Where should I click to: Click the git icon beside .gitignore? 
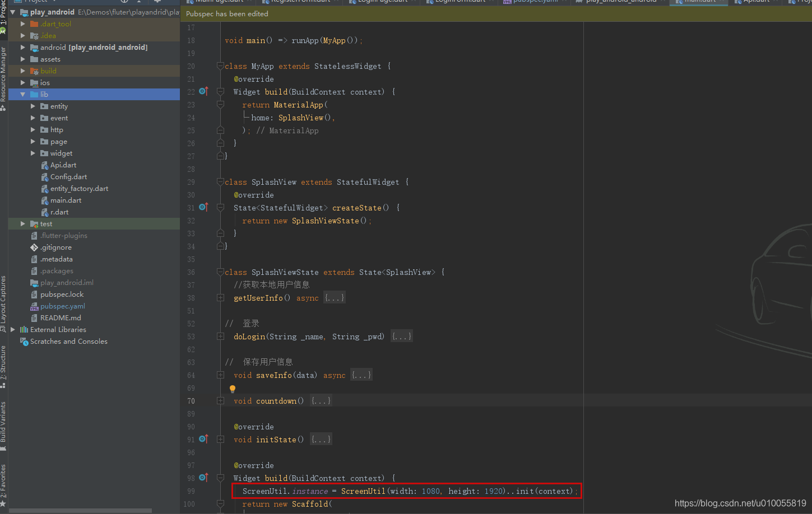click(34, 247)
